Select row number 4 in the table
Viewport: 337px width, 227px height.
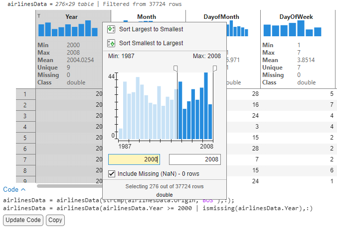[x=25, y=127]
